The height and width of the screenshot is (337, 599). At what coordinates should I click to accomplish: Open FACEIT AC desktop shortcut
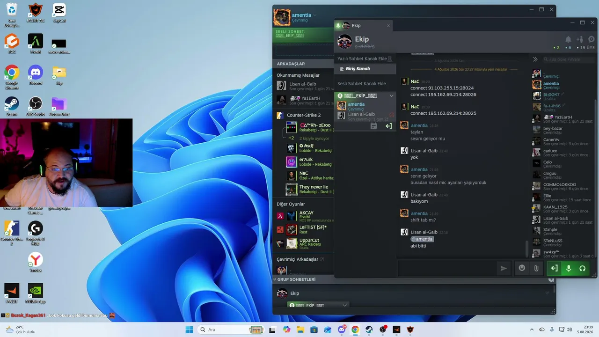(36, 13)
